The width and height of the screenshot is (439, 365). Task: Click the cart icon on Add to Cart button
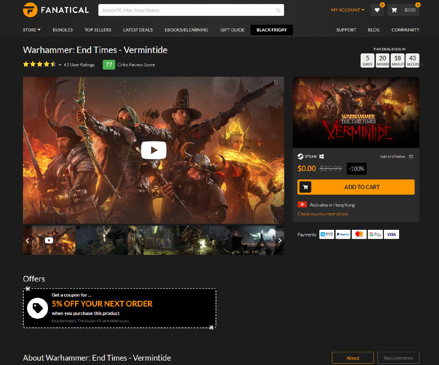306,187
